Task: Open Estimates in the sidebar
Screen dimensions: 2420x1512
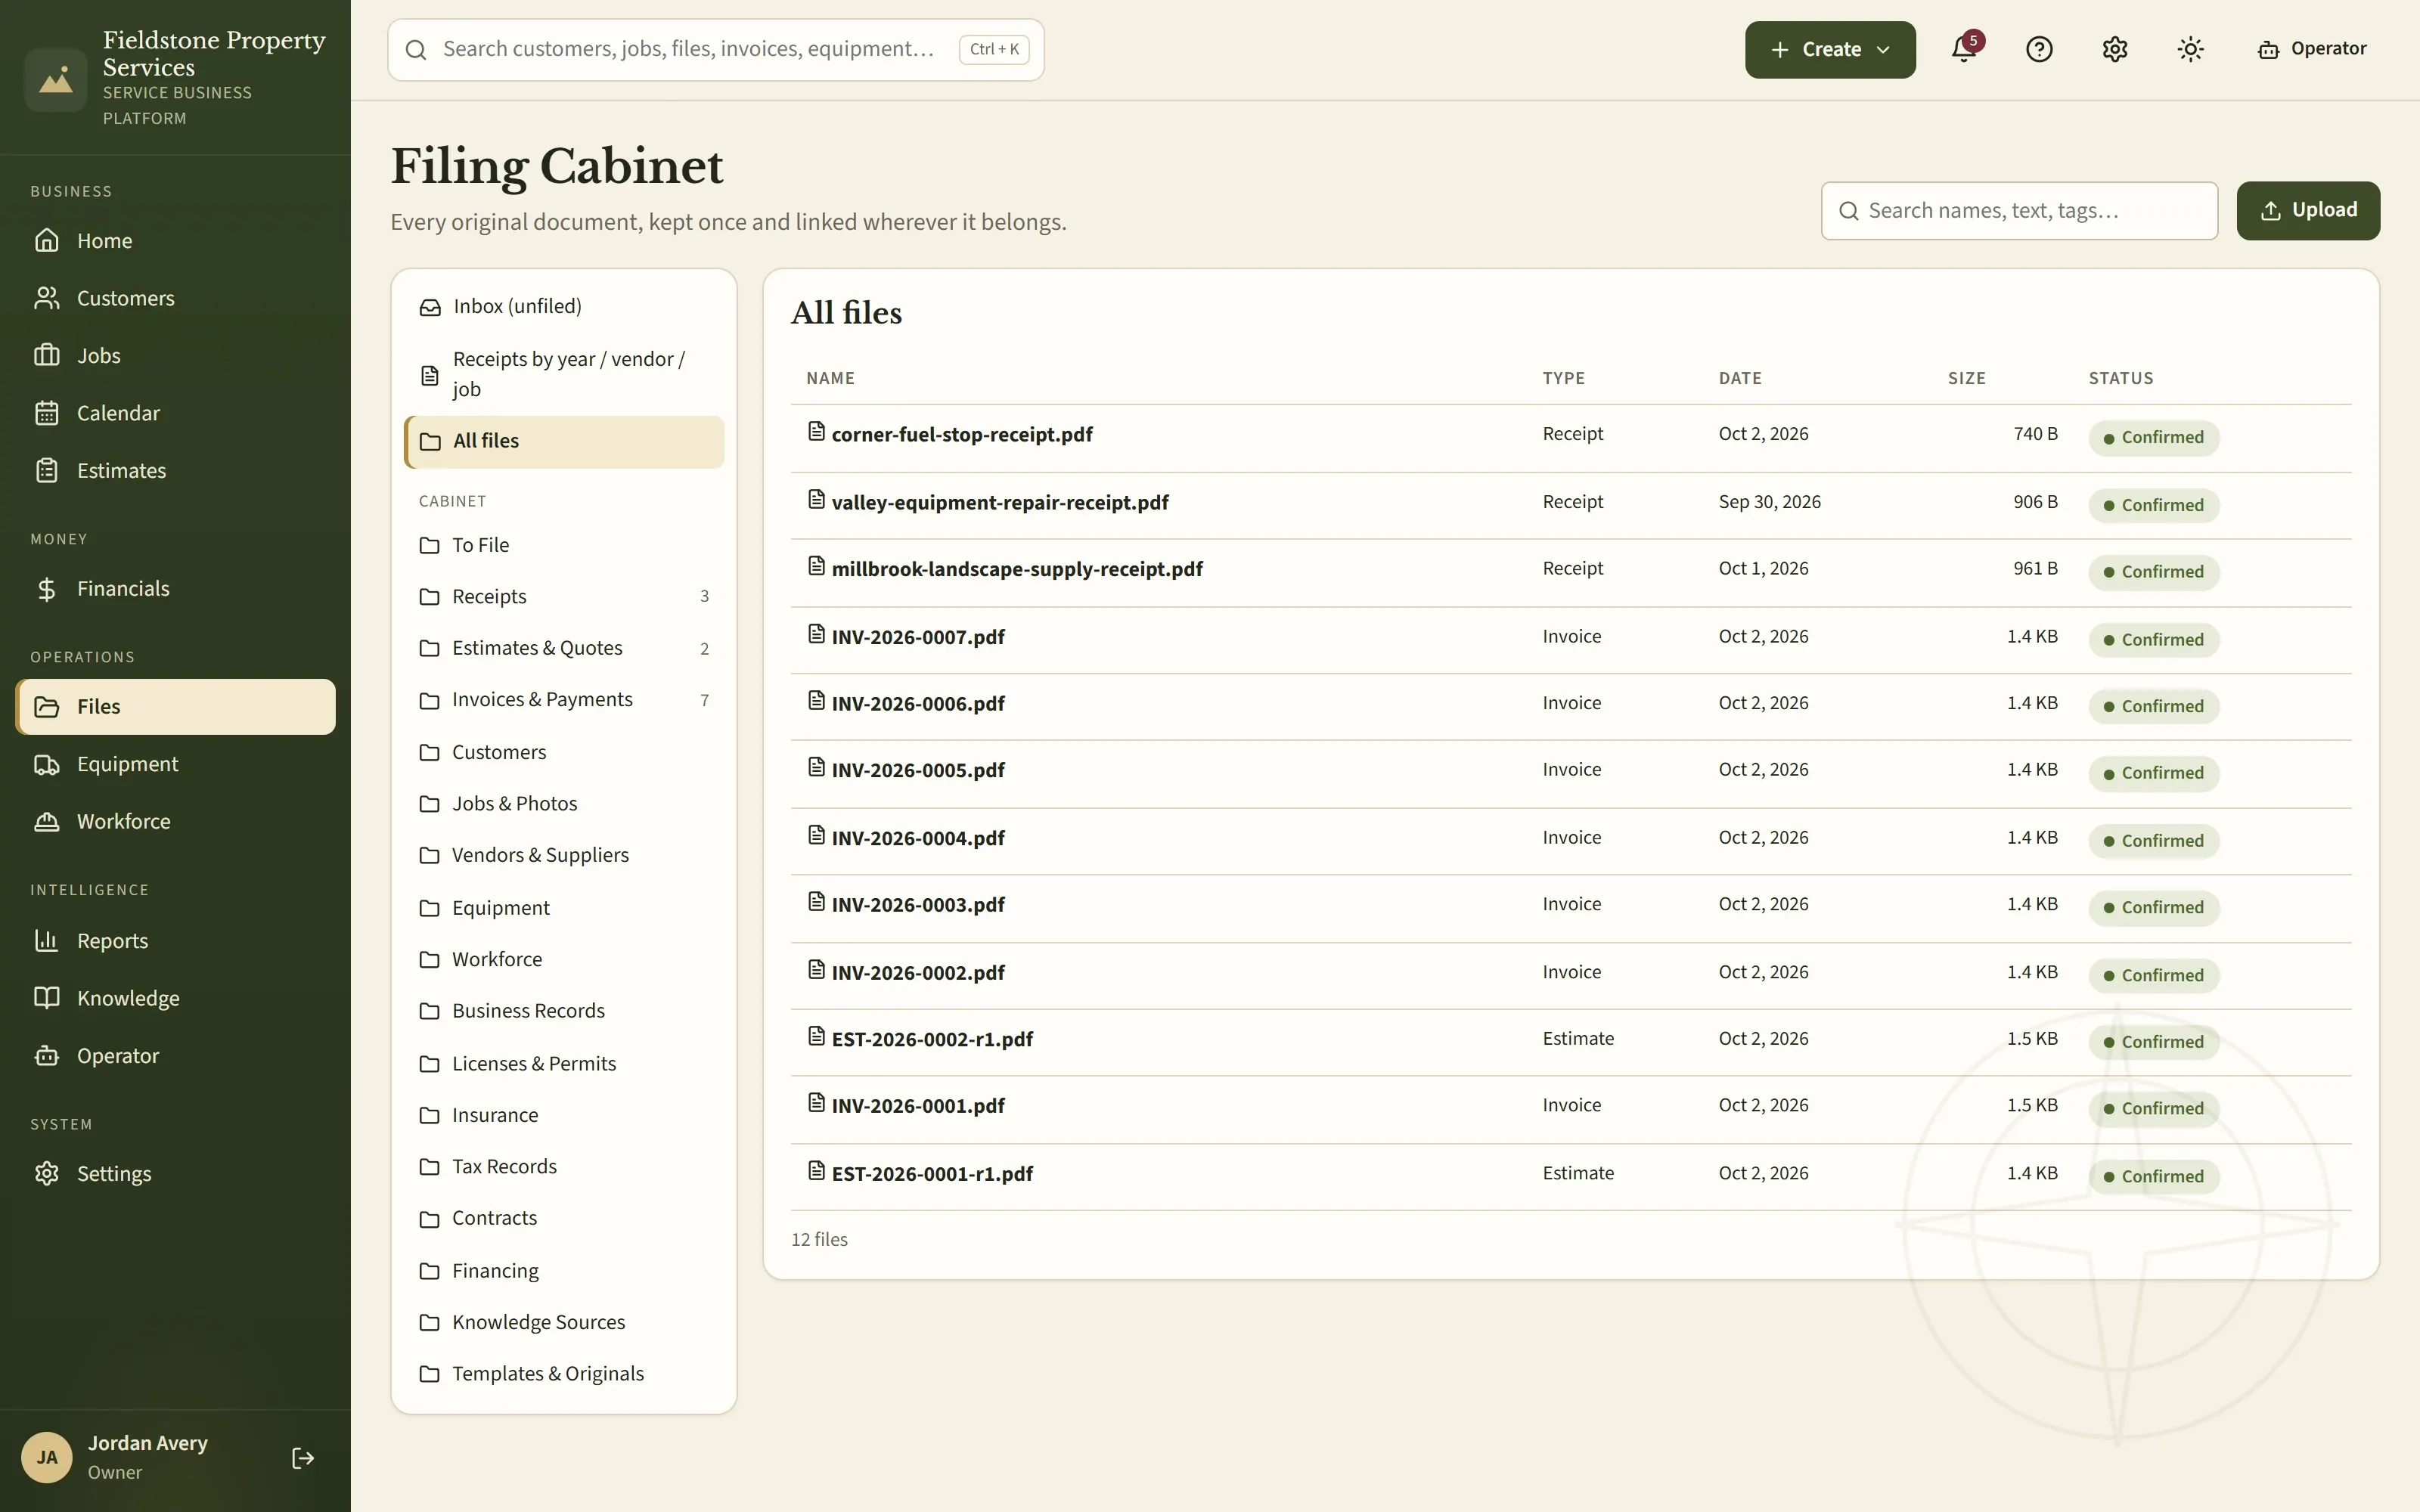Action: [x=175, y=471]
